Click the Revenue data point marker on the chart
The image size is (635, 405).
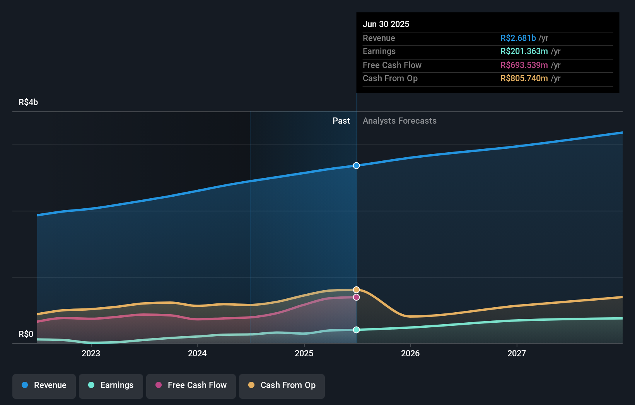[x=356, y=166]
